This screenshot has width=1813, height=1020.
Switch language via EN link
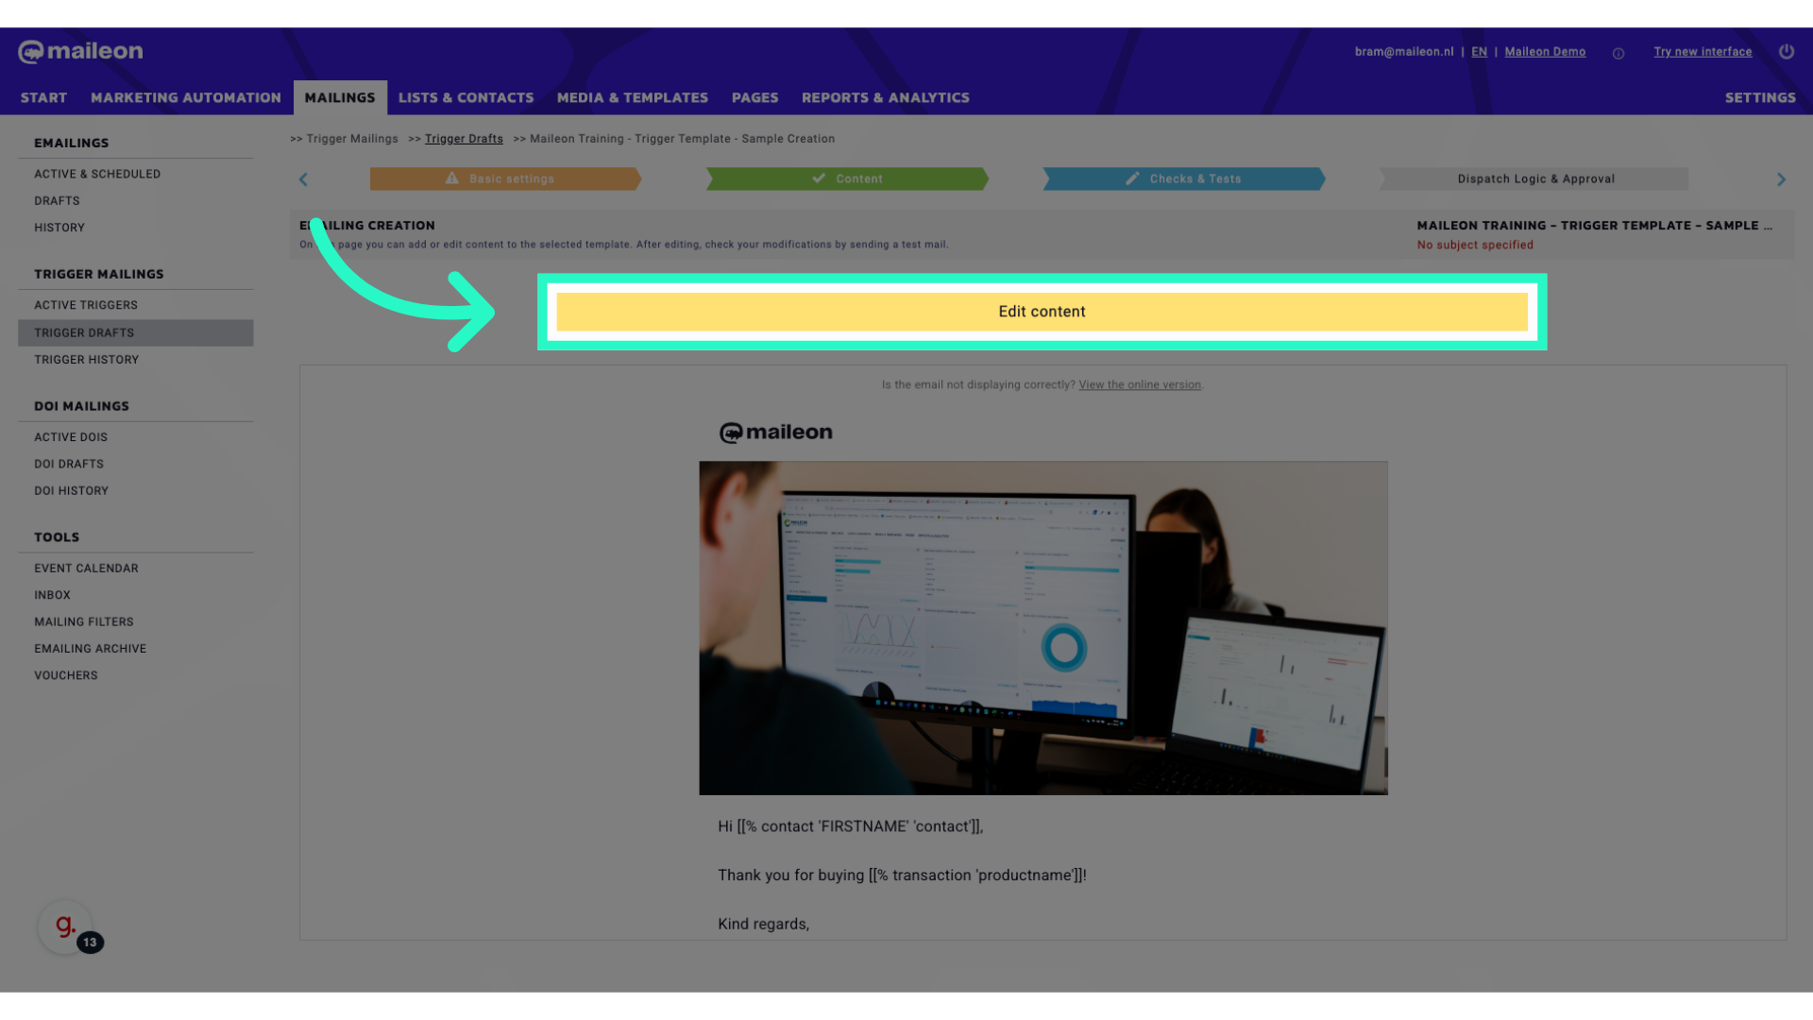[1479, 52]
